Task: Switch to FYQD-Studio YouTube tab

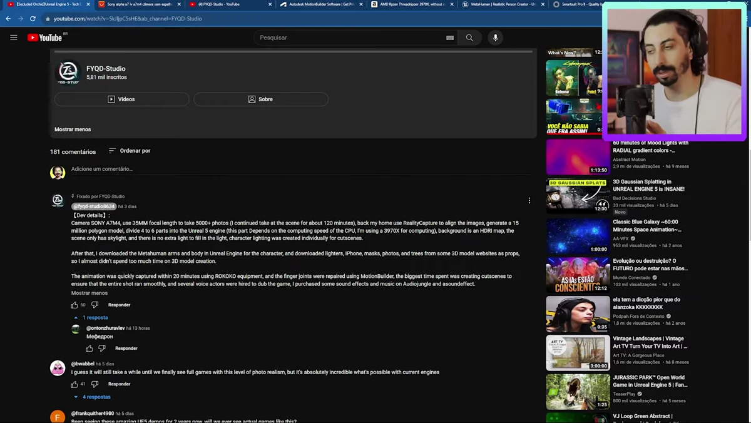Action: coord(228,4)
